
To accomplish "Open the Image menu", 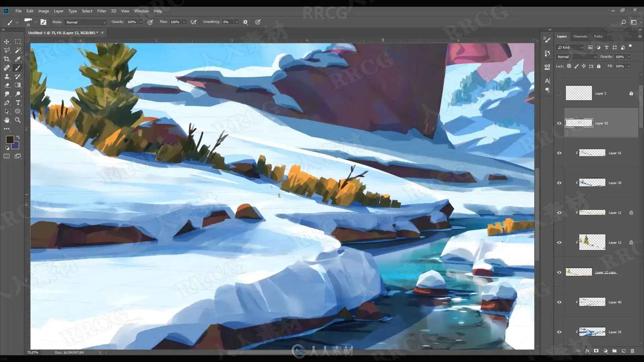I will click(x=44, y=11).
